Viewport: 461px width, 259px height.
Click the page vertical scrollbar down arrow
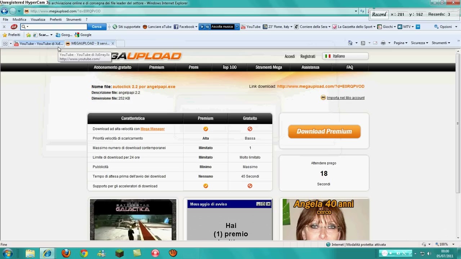[458, 238]
